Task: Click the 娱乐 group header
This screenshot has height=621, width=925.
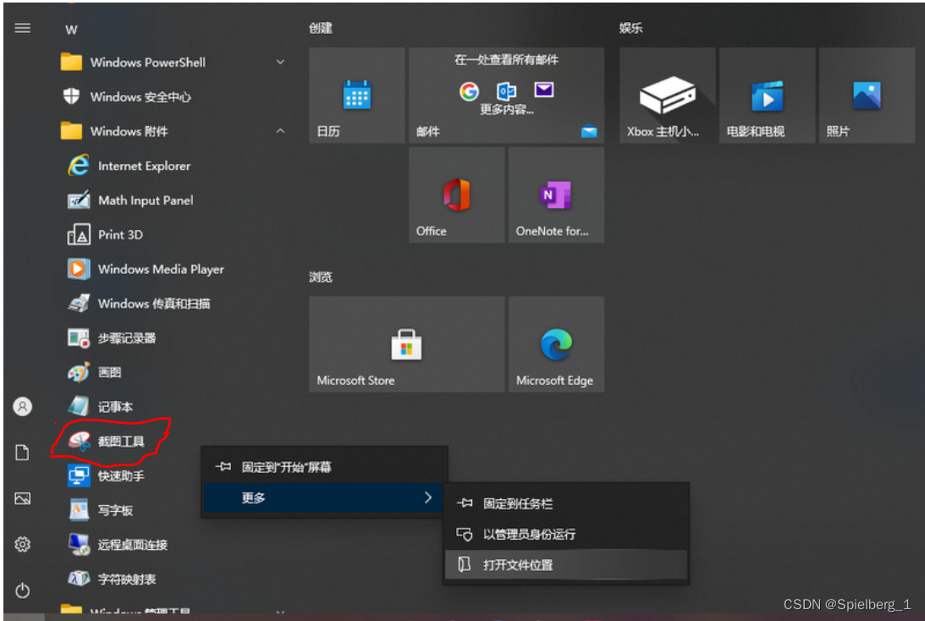Action: 630,28
